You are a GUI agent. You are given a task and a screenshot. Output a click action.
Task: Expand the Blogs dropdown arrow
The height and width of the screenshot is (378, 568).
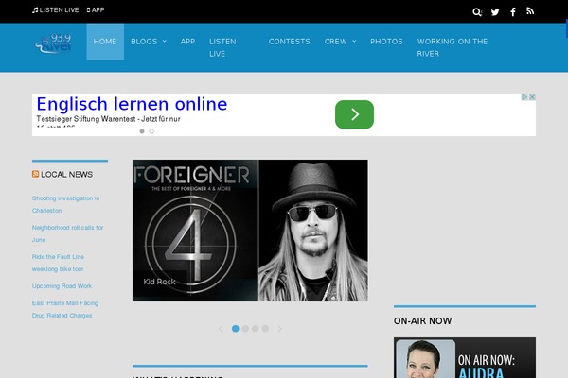pyautogui.click(x=165, y=42)
